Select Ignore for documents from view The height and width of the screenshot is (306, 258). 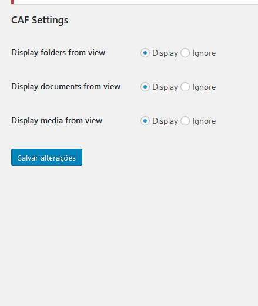point(185,87)
